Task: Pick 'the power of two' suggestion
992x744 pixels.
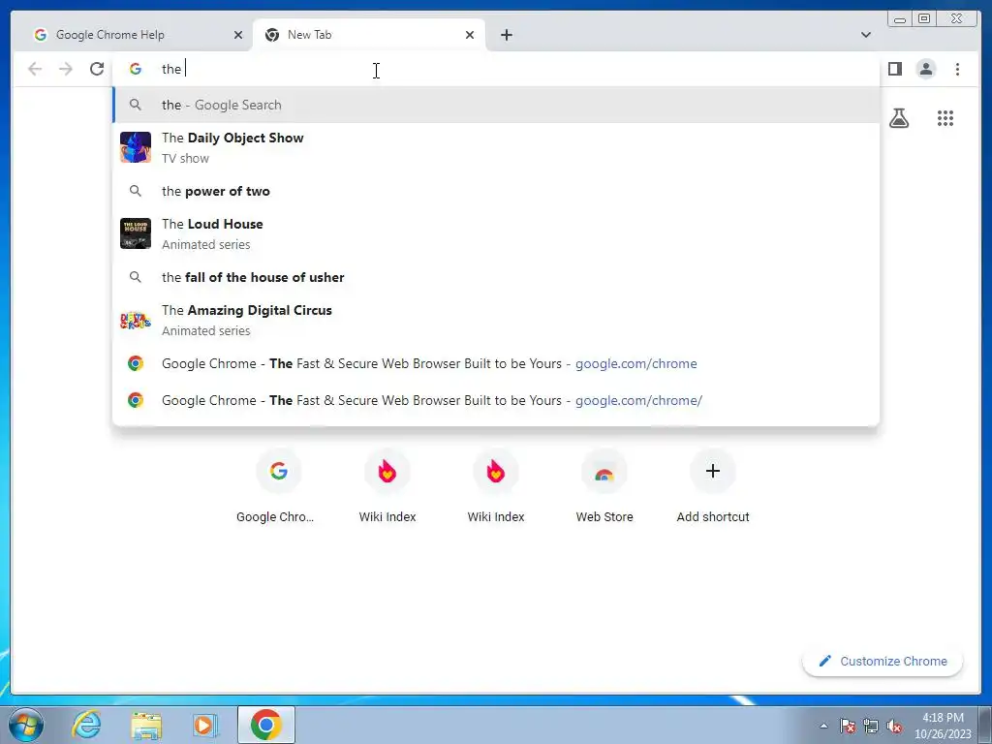Action: tap(496, 191)
